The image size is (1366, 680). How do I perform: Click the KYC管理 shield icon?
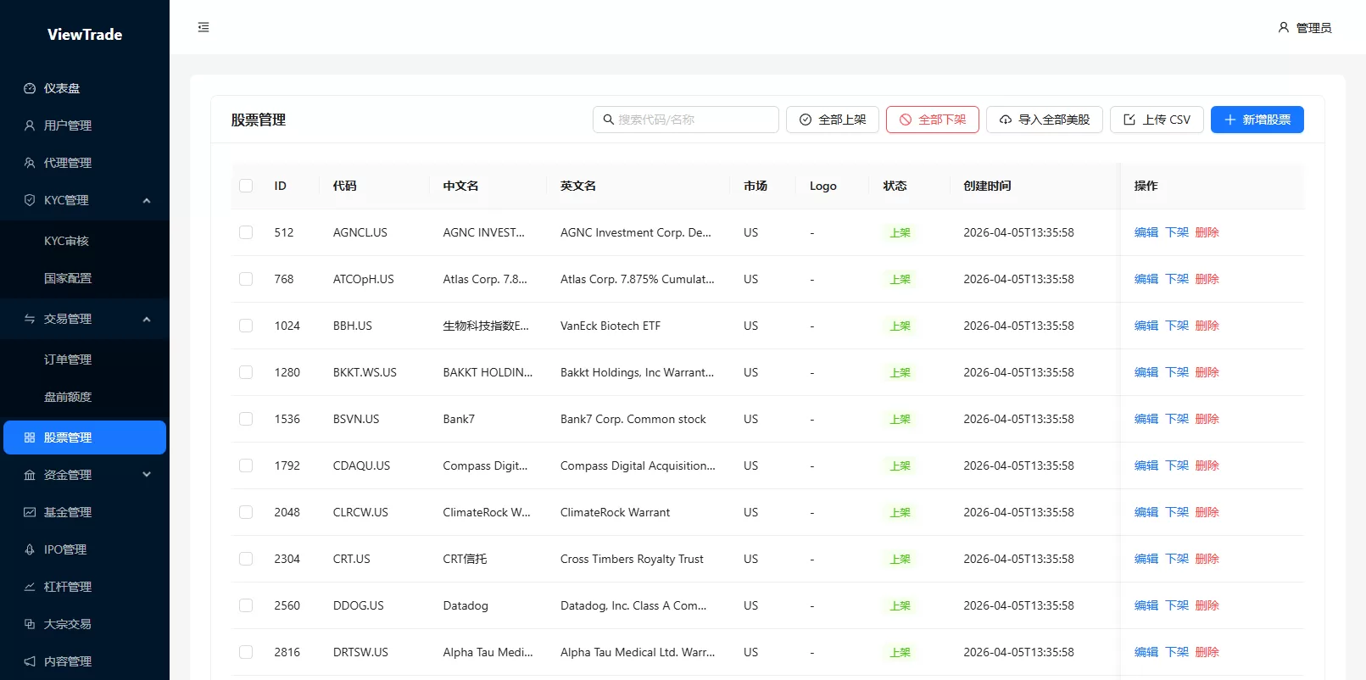[30, 200]
